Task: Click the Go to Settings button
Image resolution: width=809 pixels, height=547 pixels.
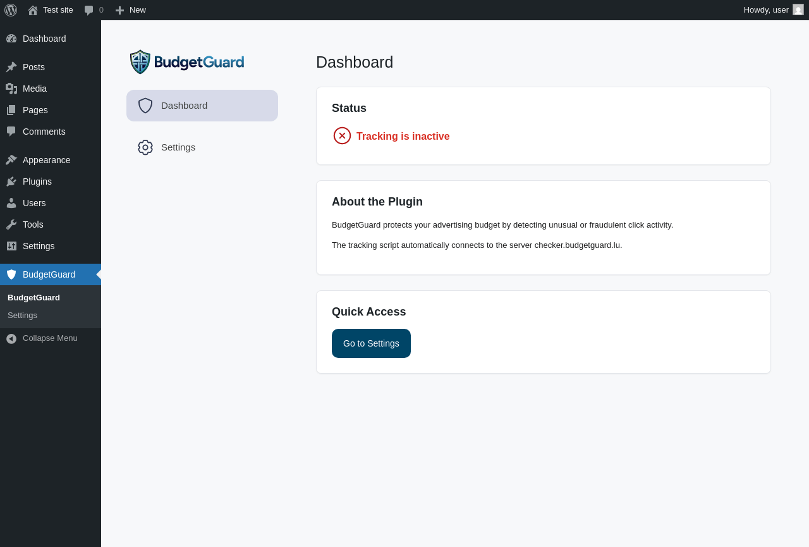Action: 371,343
